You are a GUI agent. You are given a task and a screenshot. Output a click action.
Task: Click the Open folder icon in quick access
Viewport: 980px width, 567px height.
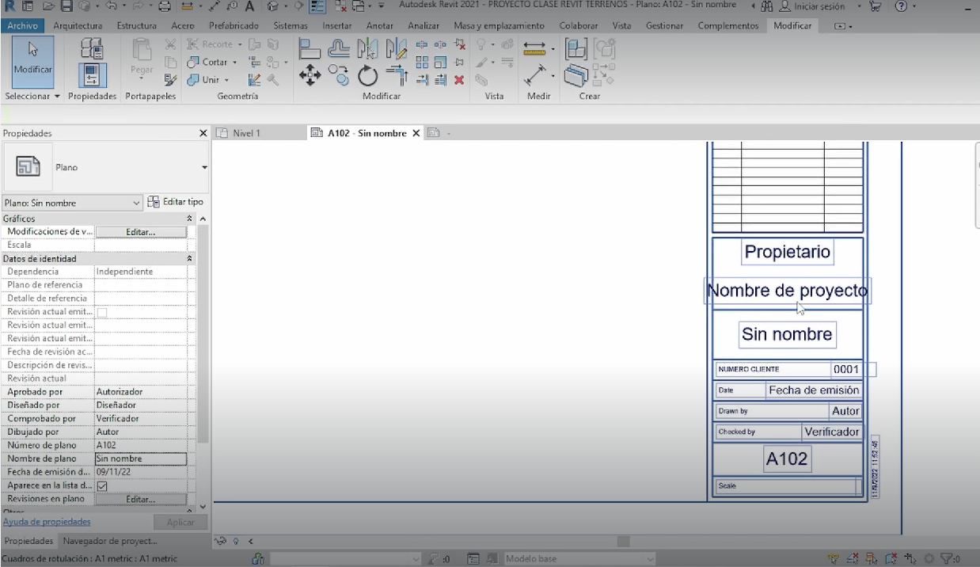[x=49, y=6]
